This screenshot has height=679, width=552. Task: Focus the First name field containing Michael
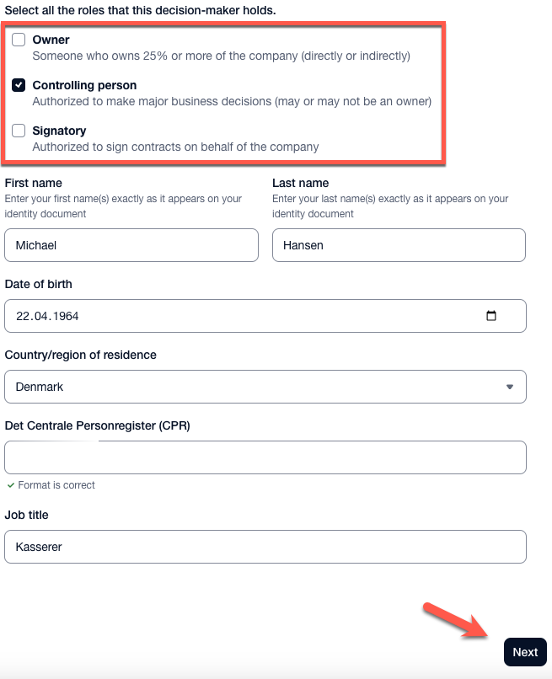(131, 245)
